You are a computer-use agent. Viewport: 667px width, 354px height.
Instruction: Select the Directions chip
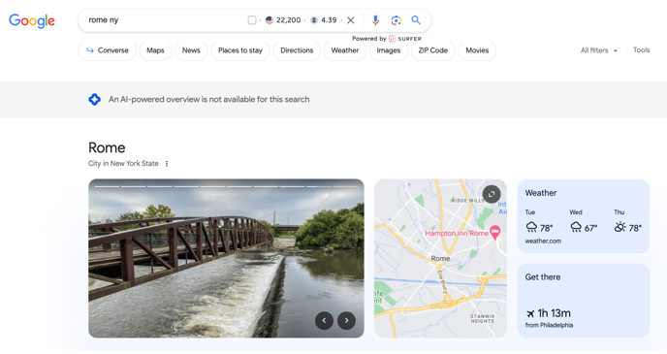(x=297, y=50)
